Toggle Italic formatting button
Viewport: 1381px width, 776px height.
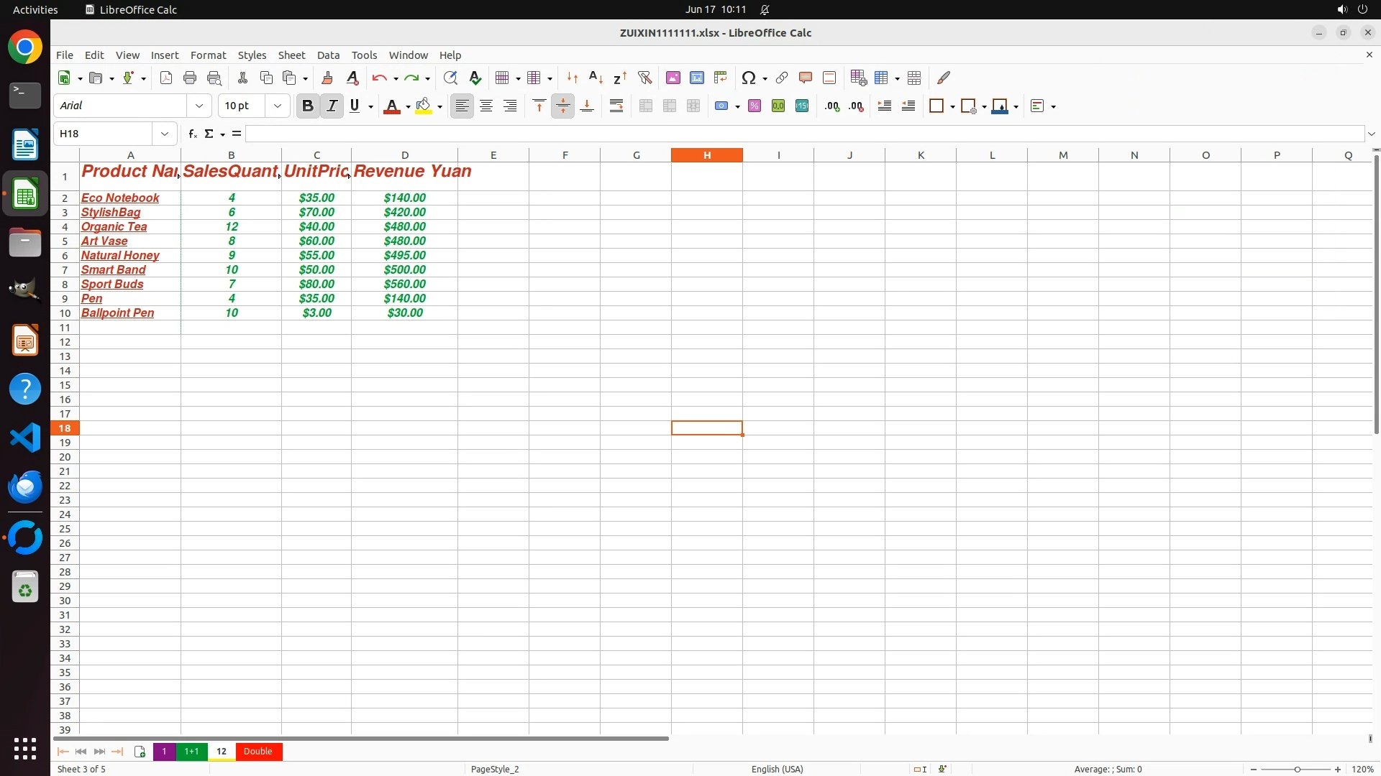point(332,106)
